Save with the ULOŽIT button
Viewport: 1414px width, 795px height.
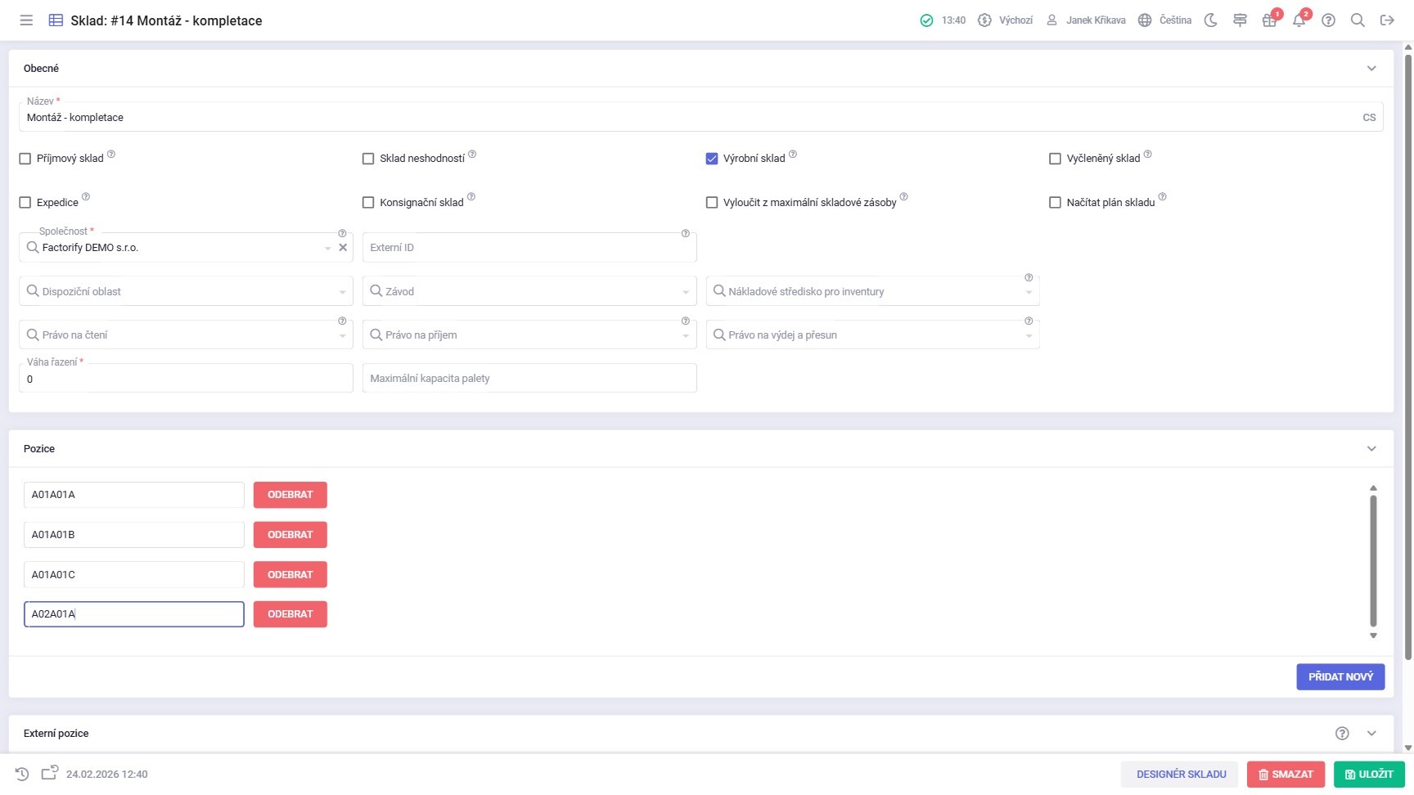pyautogui.click(x=1369, y=774)
